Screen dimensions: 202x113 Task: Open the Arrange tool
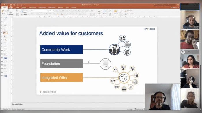116,12
